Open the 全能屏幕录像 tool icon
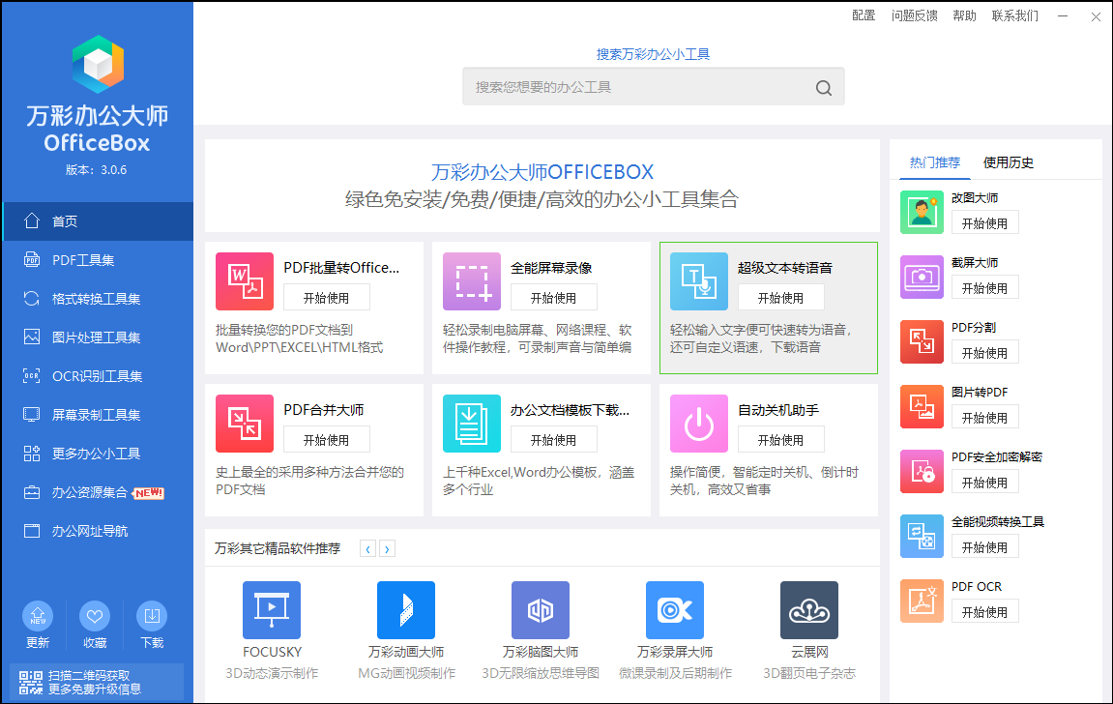This screenshot has width=1113, height=704. 472,281
